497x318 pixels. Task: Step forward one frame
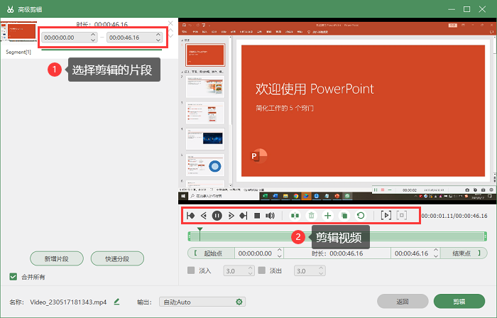click(231, 216)
